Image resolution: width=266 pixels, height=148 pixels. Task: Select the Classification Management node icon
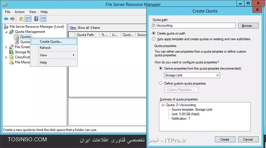pos(11,57)
